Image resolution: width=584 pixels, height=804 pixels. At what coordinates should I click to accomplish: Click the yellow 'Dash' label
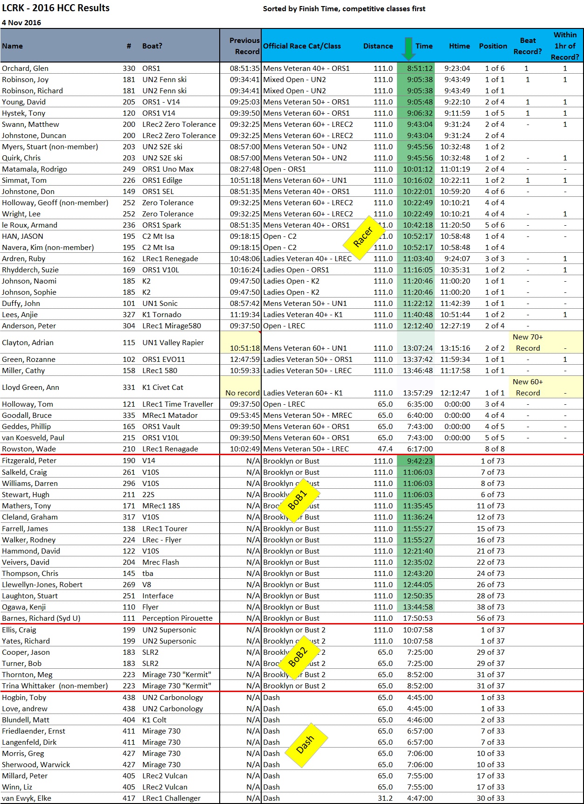[306, 745]
